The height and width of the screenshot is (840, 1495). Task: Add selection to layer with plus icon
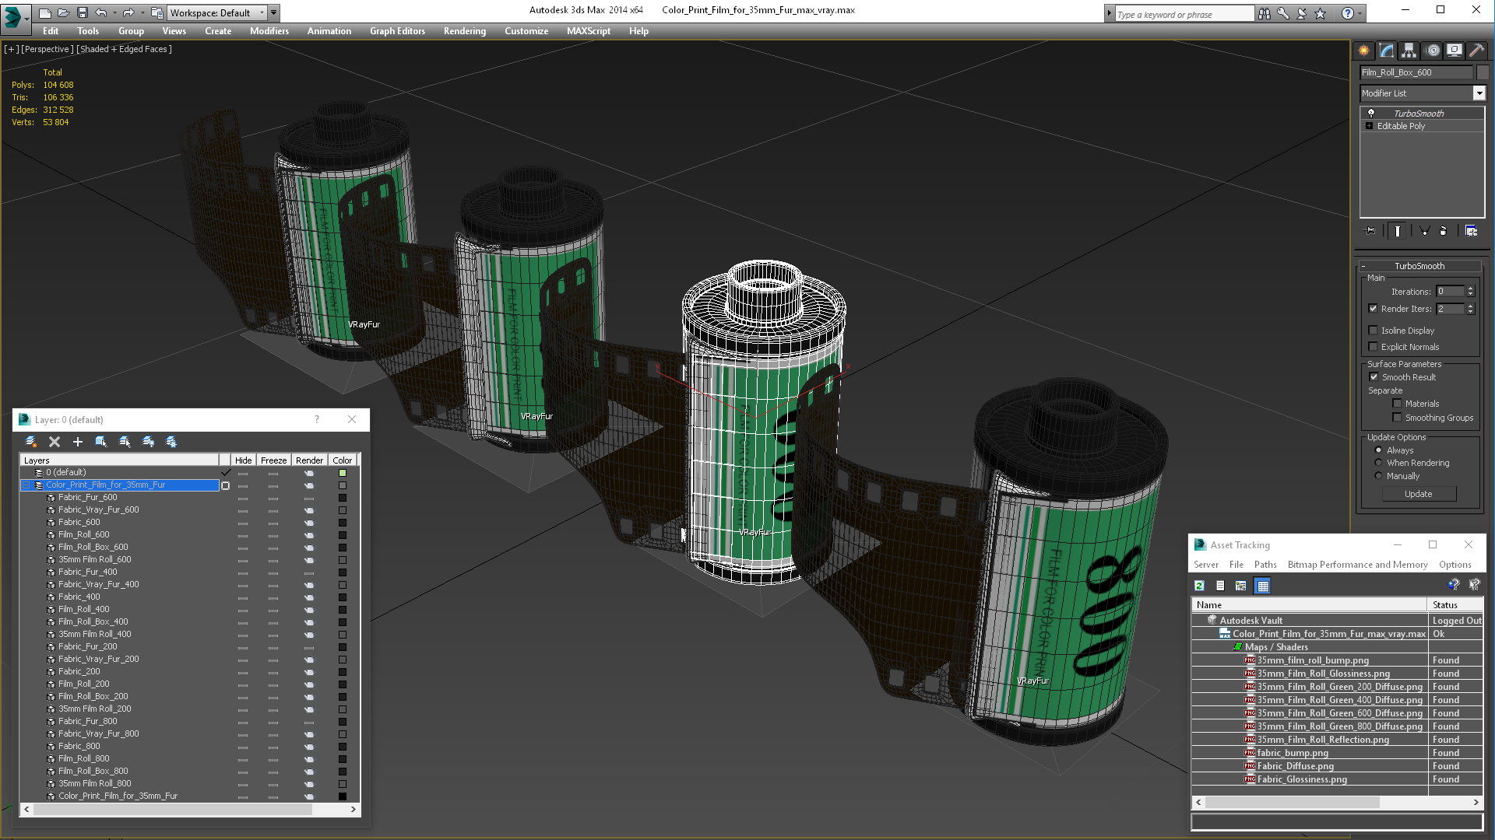[x=78, y=442]
